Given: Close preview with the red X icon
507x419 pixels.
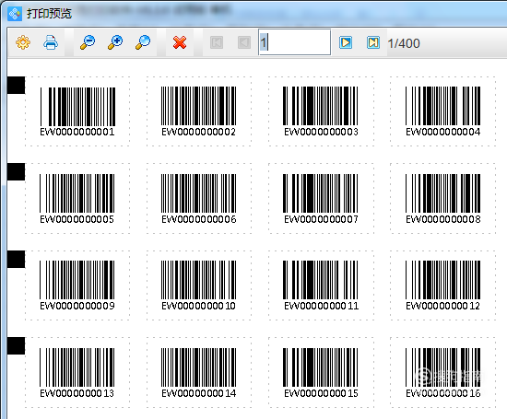Looking at the screenshot, I should tap(180, 42).
